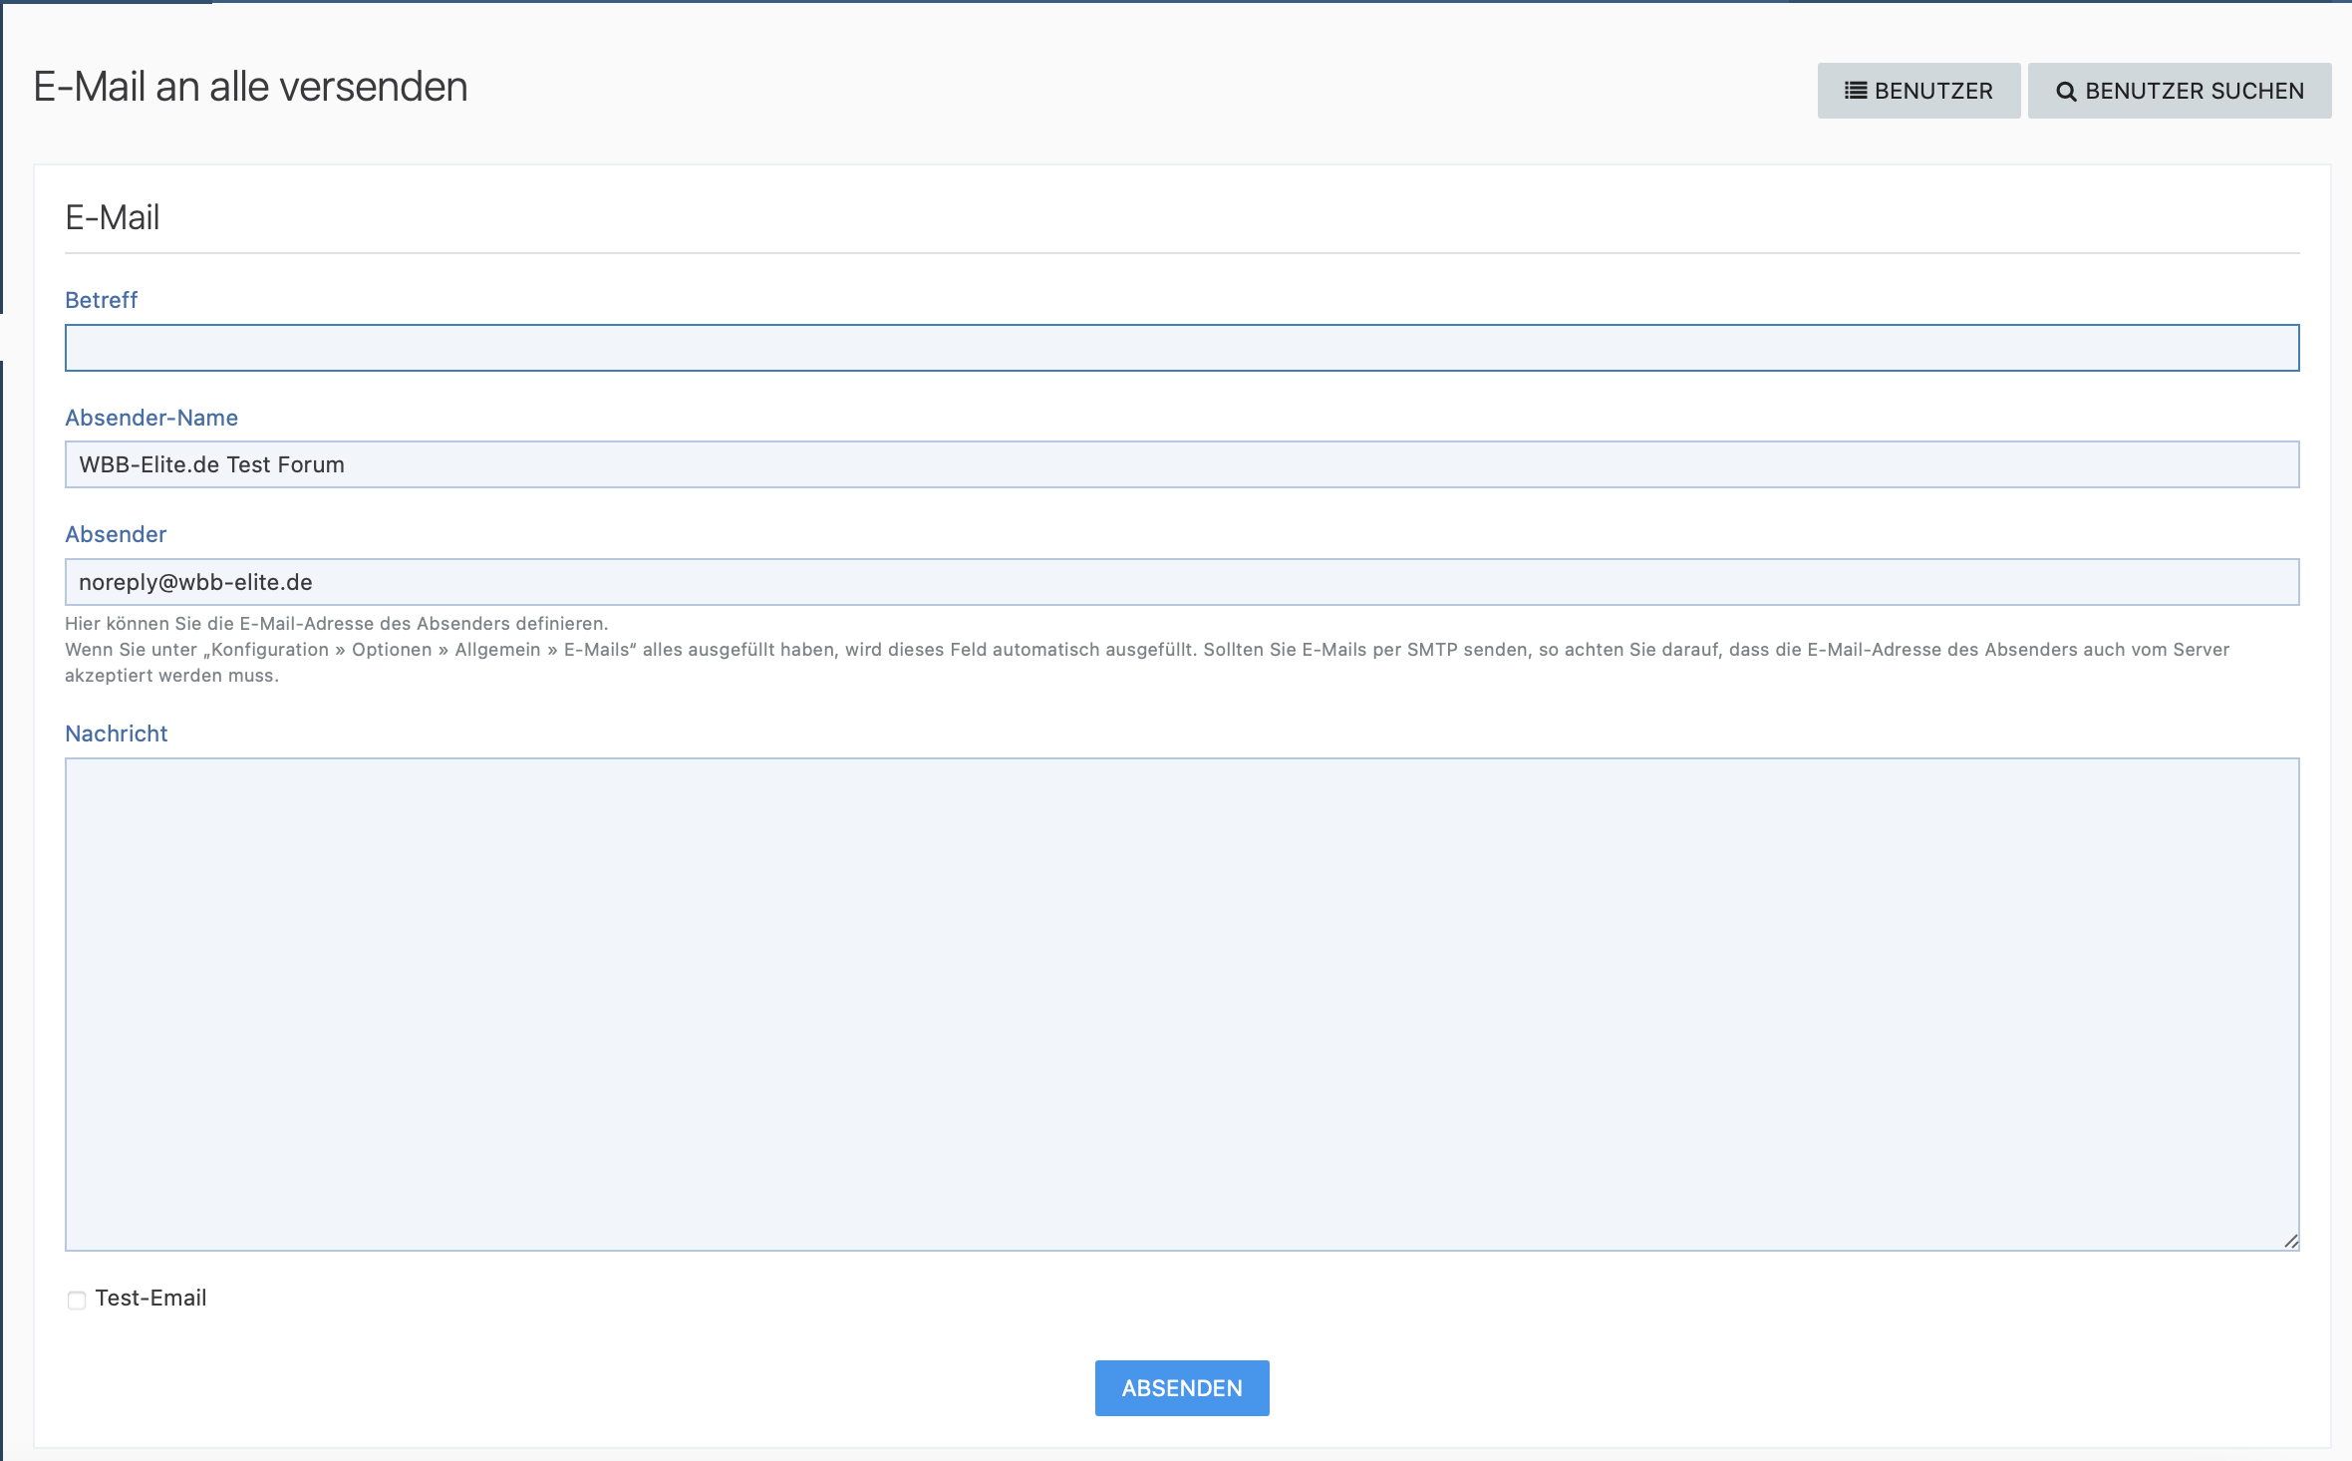Click into the Absender-Name text field
The width and height of the screenshot is (2352, 1461).
click(x=1181, y=464)
